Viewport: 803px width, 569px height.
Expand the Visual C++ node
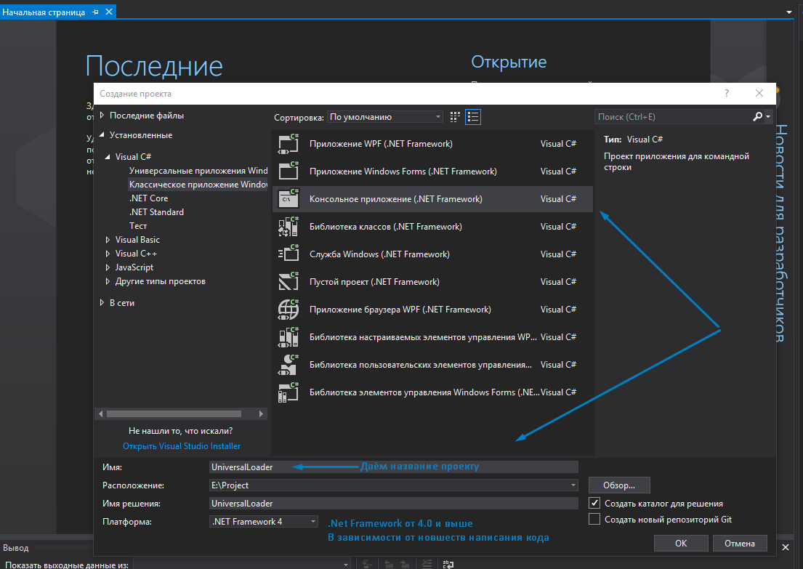click(108, 254)
